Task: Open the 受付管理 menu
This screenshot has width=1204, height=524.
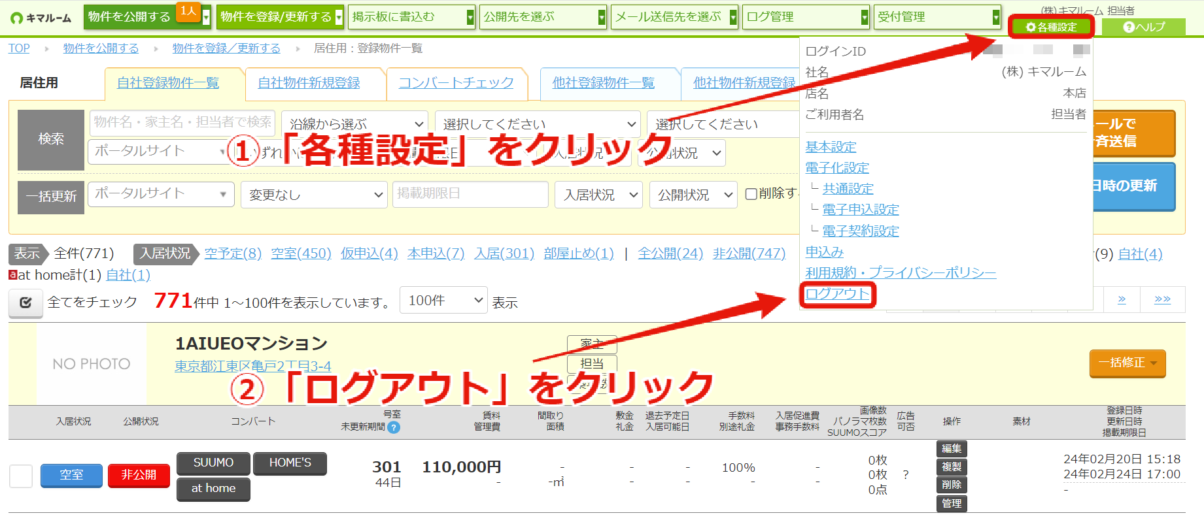Action: 938,17
